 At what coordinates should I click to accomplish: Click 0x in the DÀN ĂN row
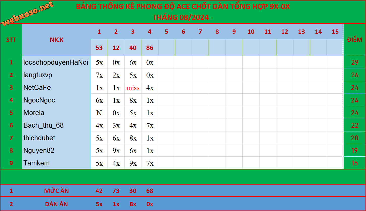coord(150,204)
